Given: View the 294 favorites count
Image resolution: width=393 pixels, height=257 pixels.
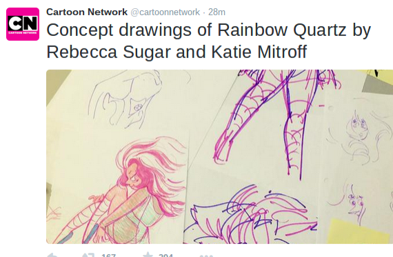Looking at the screenshot, I should point(165,255).
